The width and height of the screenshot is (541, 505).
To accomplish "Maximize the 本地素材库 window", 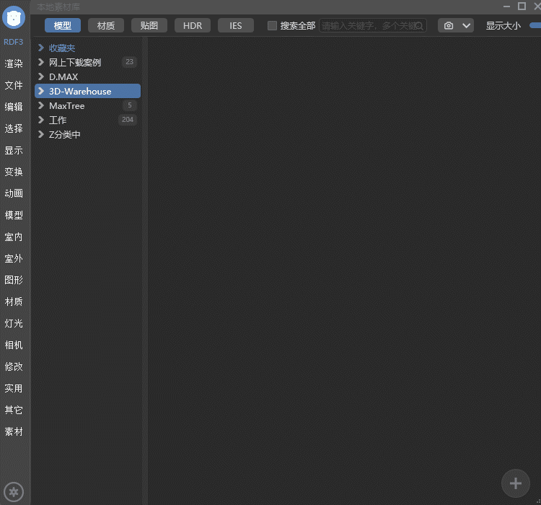I will coord(522,6).
